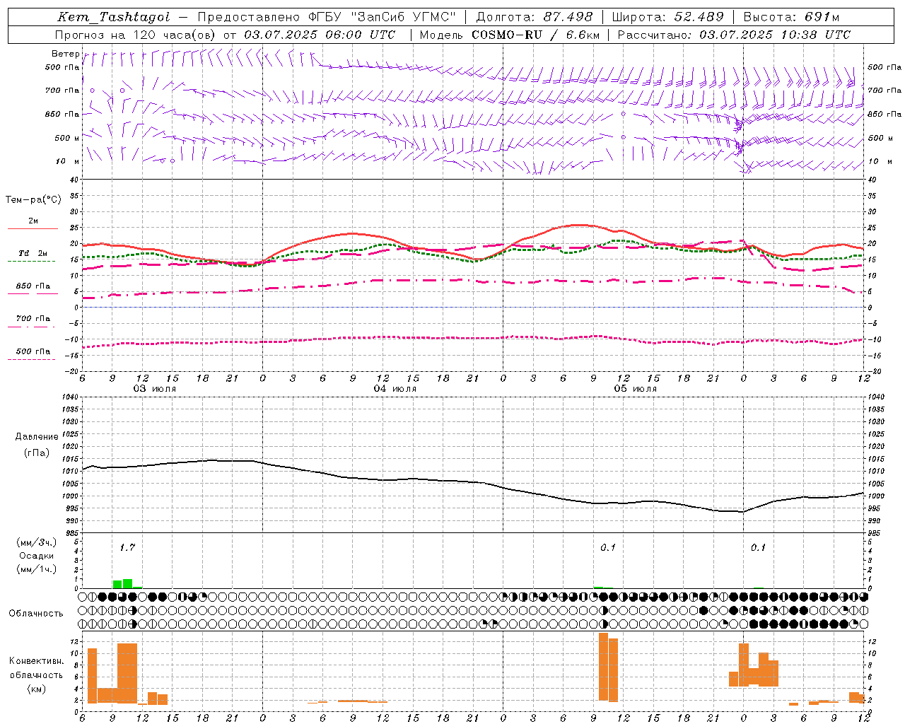The width and height of the screenshot is (905, 724).
Task: Click the left-side '500 м' wind level label
Action: (x=67, y=138)
